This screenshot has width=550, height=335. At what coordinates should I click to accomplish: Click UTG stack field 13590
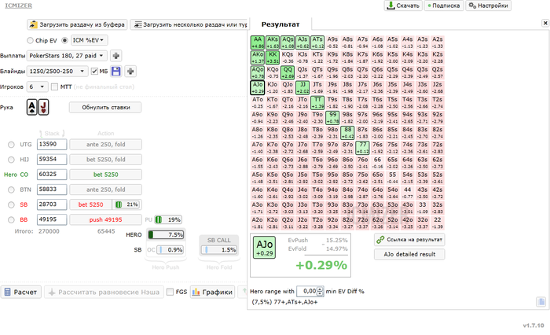pyautogui.click(x=52, y=145)
